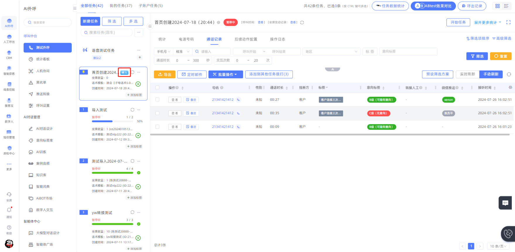515x252 pixels.
Task: Click the orange 导出 button
Action: click(x=165, y=74)
